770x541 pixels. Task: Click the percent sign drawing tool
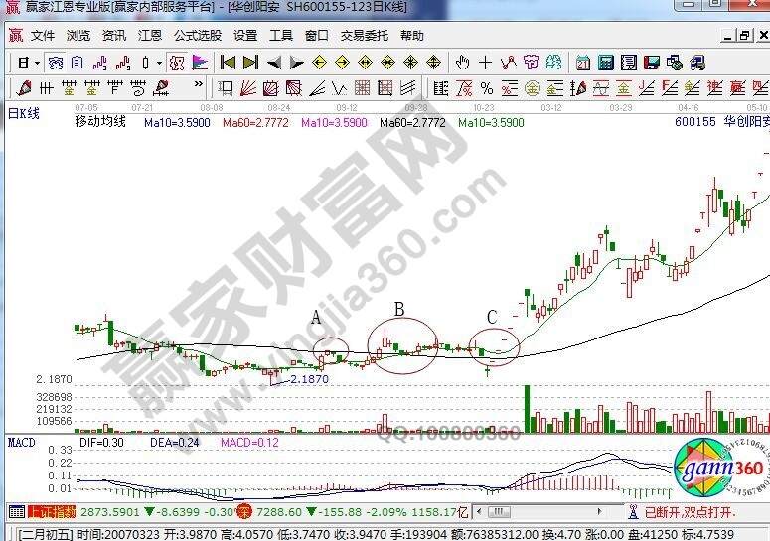click(487, 88)
